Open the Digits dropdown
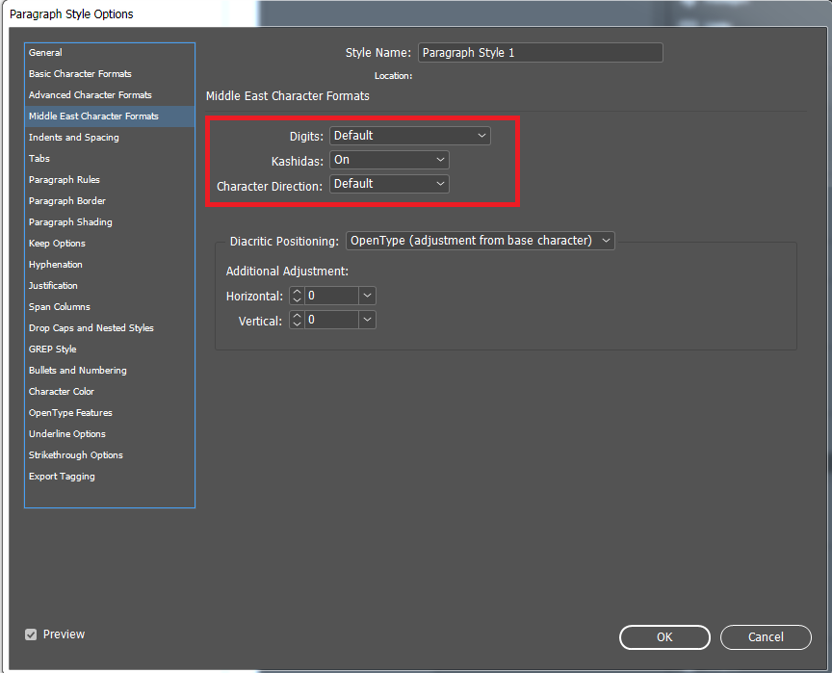Screen dimensions: 832x673 (x=409, y=136)
